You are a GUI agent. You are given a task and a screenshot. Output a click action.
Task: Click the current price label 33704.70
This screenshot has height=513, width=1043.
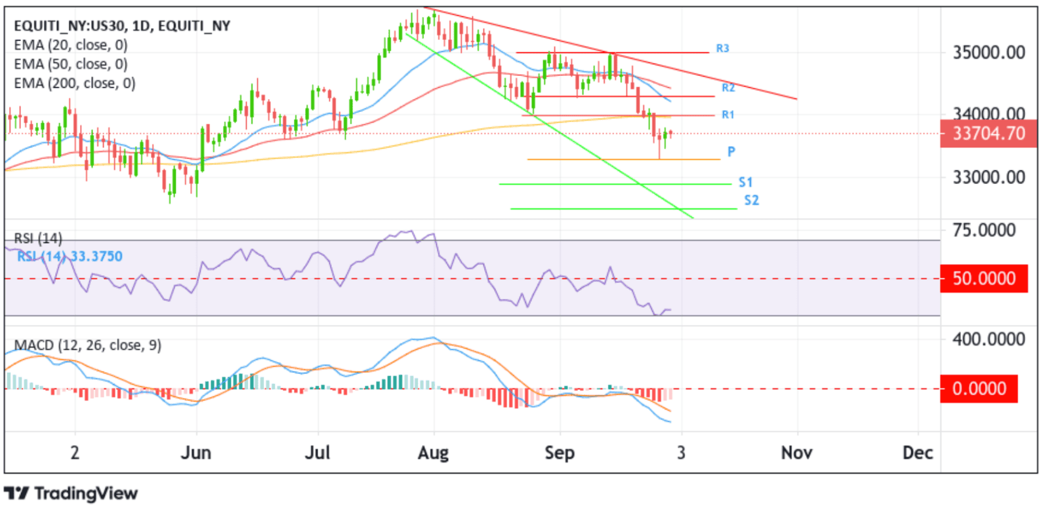tap(989, 134)
